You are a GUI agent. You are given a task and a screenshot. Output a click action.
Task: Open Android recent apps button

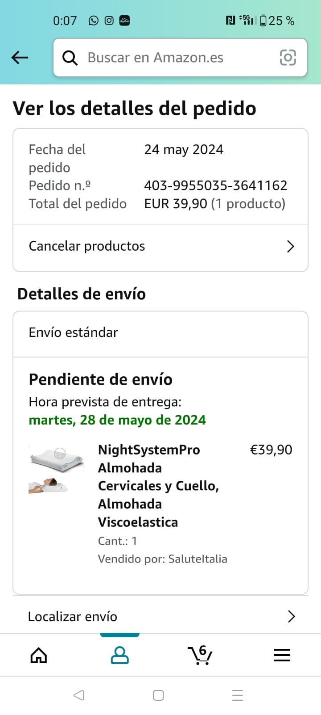(x=237, y=695)
